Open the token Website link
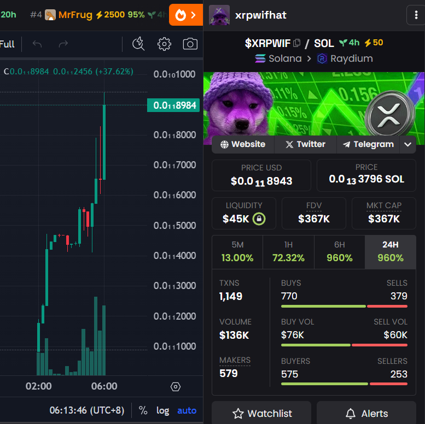This screenshot has width=425, height=424. click(x=243, y=144)
